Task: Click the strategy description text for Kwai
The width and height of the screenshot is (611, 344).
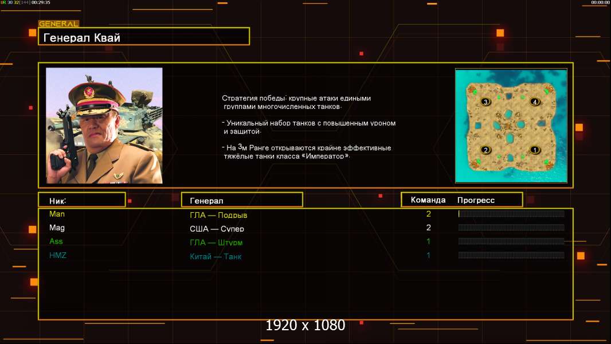Action: 308,127
